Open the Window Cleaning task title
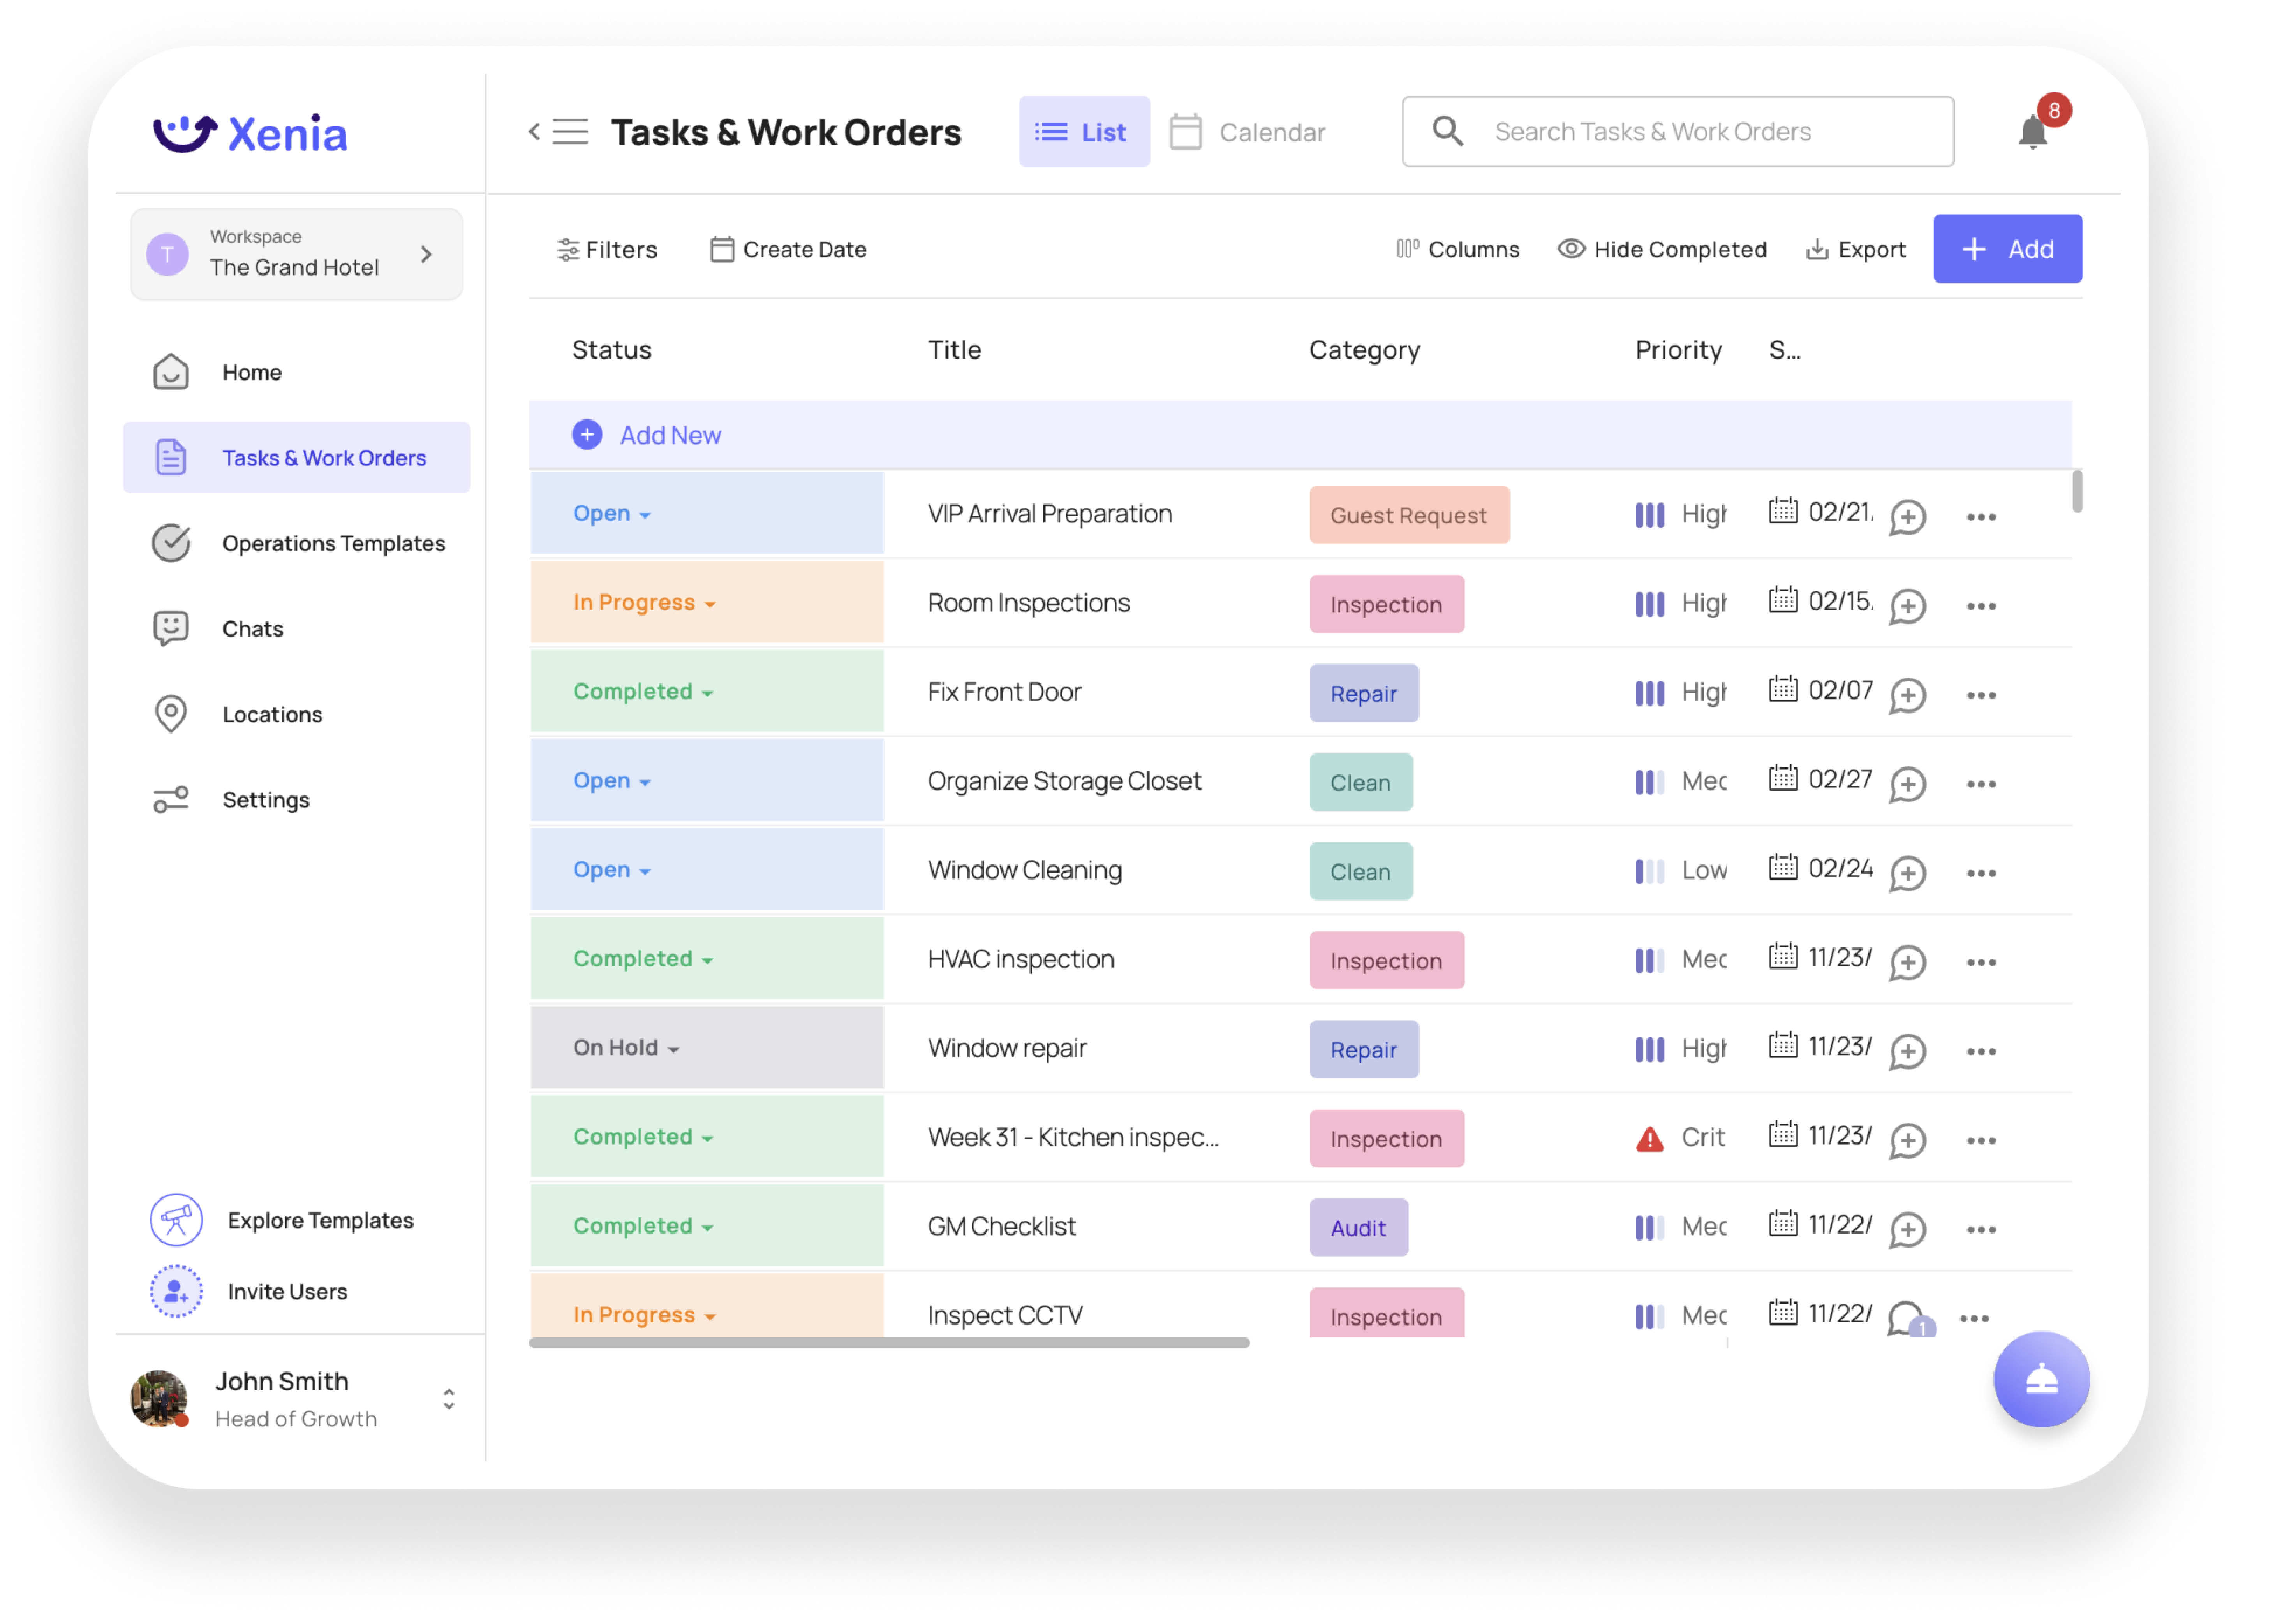Viewport: 2296px width, 1619px height. click(1025, 870)
